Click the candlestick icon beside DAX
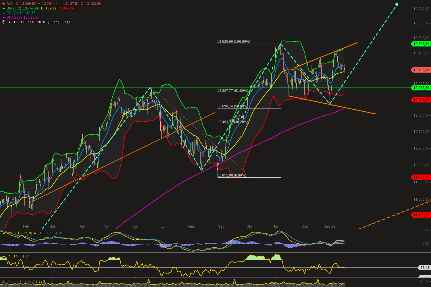This screenshot has width=431, height=287. pos(3,4)
